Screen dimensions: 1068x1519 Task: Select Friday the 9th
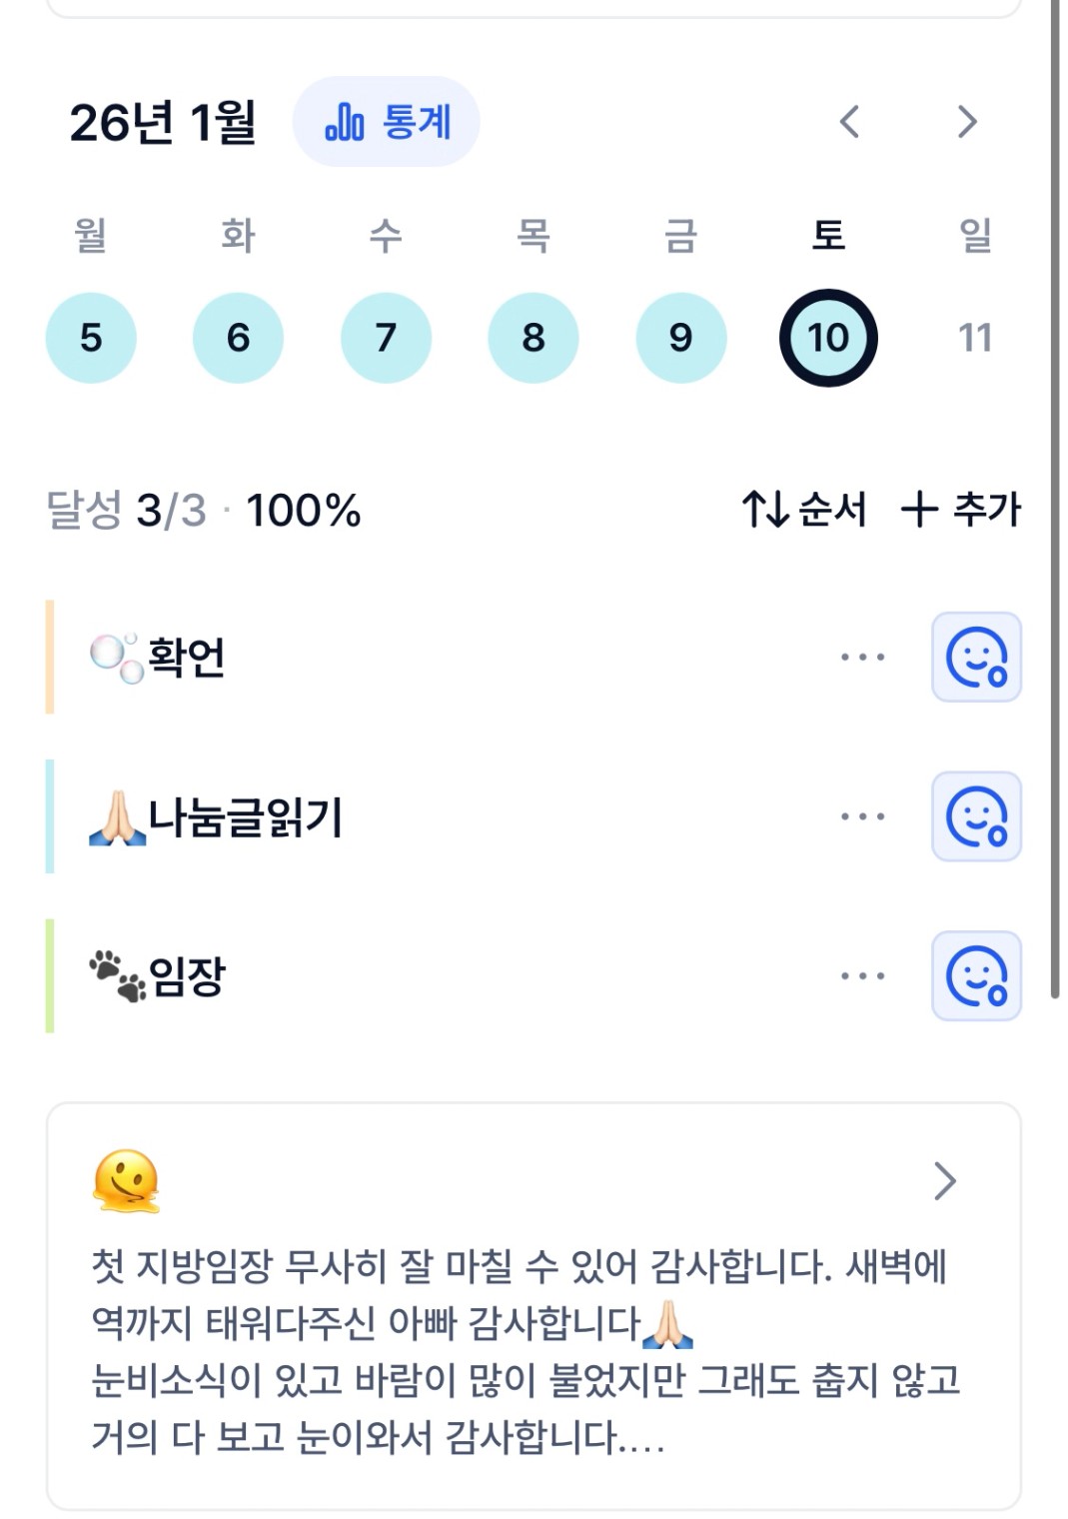tap(680, 338)
